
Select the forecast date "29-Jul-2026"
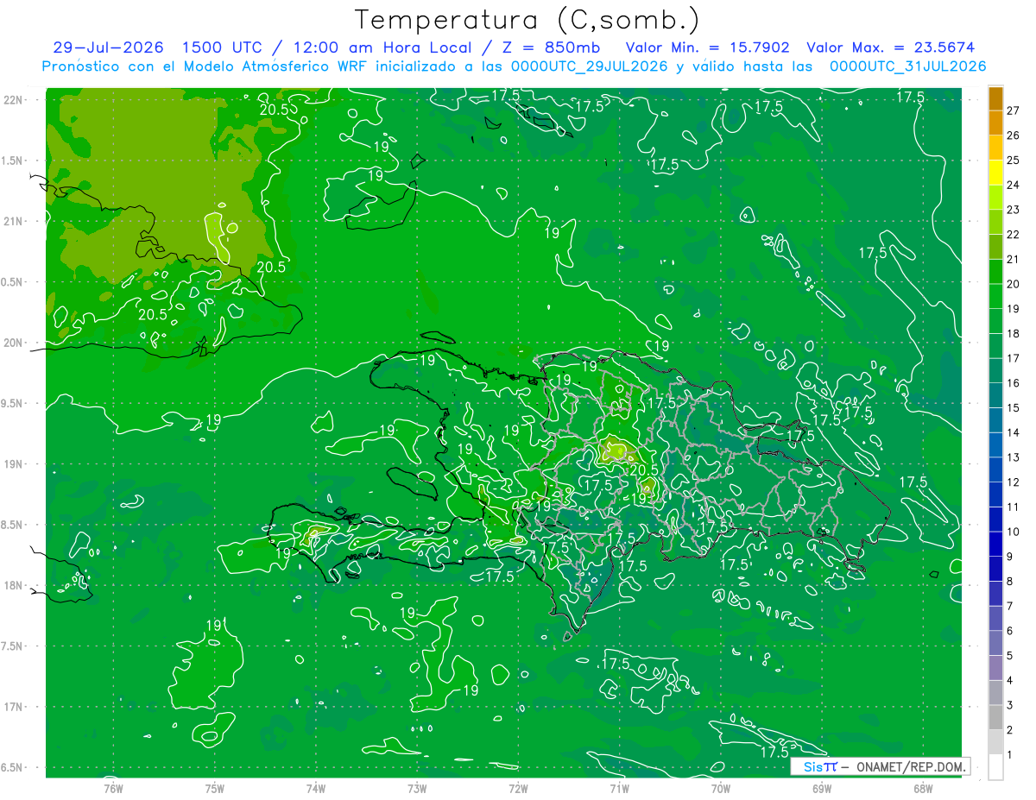(x=108, y=47)
